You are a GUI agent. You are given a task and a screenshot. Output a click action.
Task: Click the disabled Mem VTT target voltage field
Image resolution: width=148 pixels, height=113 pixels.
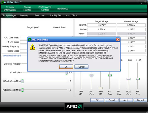click(101, 34)
